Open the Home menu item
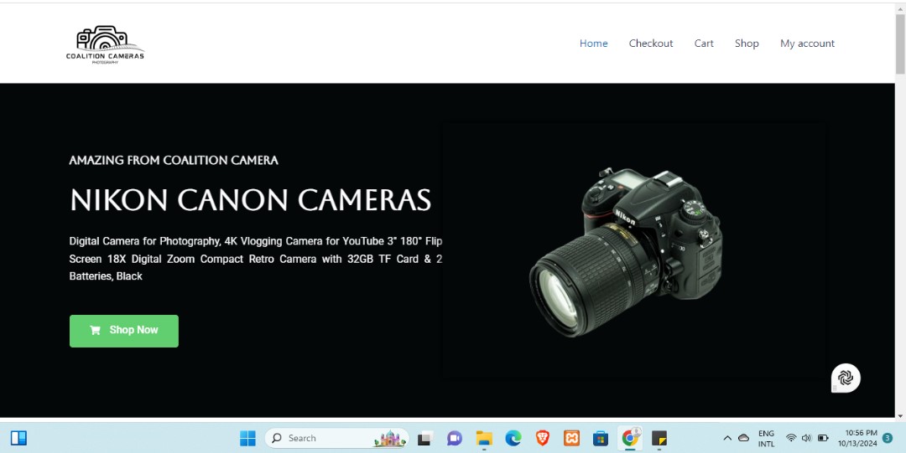 [593, 44]
